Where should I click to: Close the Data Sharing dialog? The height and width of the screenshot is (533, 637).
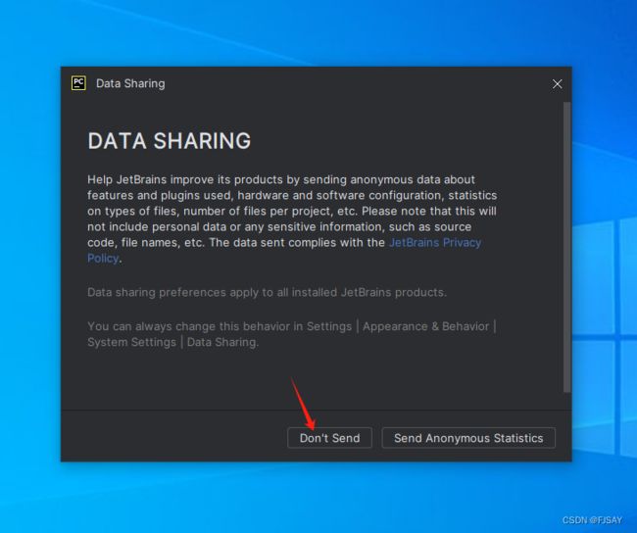[557, 84]
